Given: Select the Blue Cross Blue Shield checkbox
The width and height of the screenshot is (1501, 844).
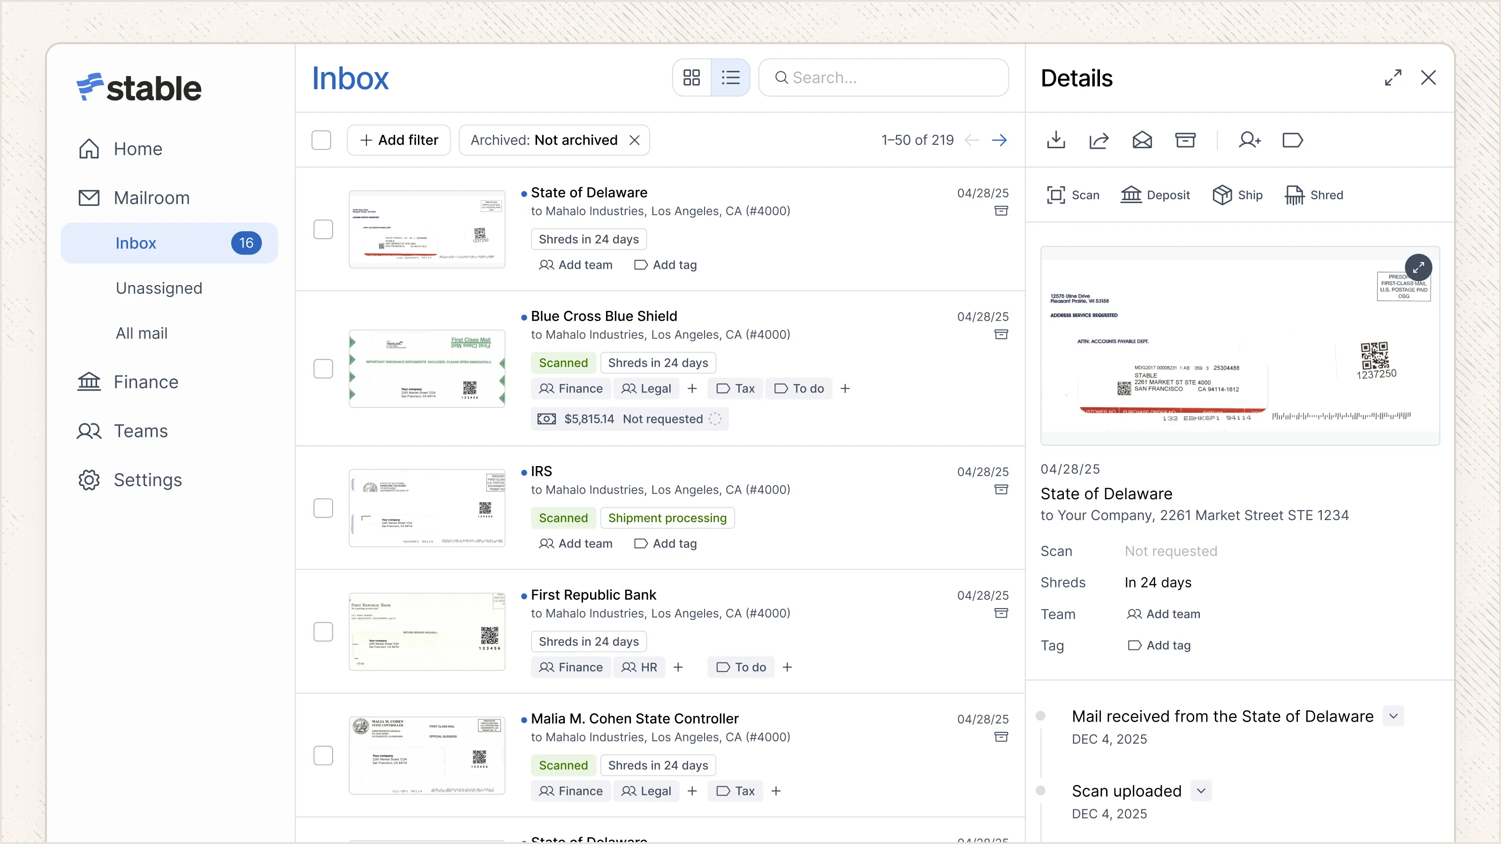Looking at the screenshot, I should click(x=323, y=369).
